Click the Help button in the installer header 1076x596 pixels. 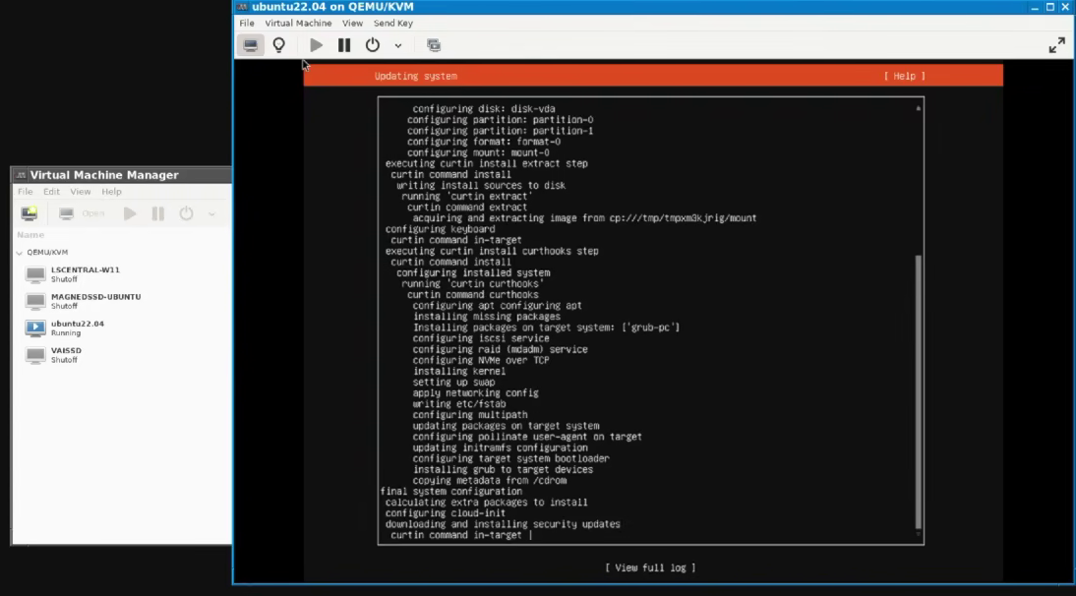pyautogui.click(x=905, y=76)
